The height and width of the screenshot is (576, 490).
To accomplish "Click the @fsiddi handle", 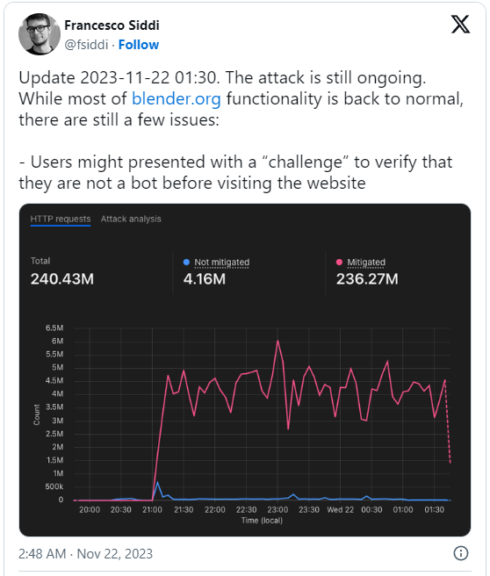I will [86, 45].
